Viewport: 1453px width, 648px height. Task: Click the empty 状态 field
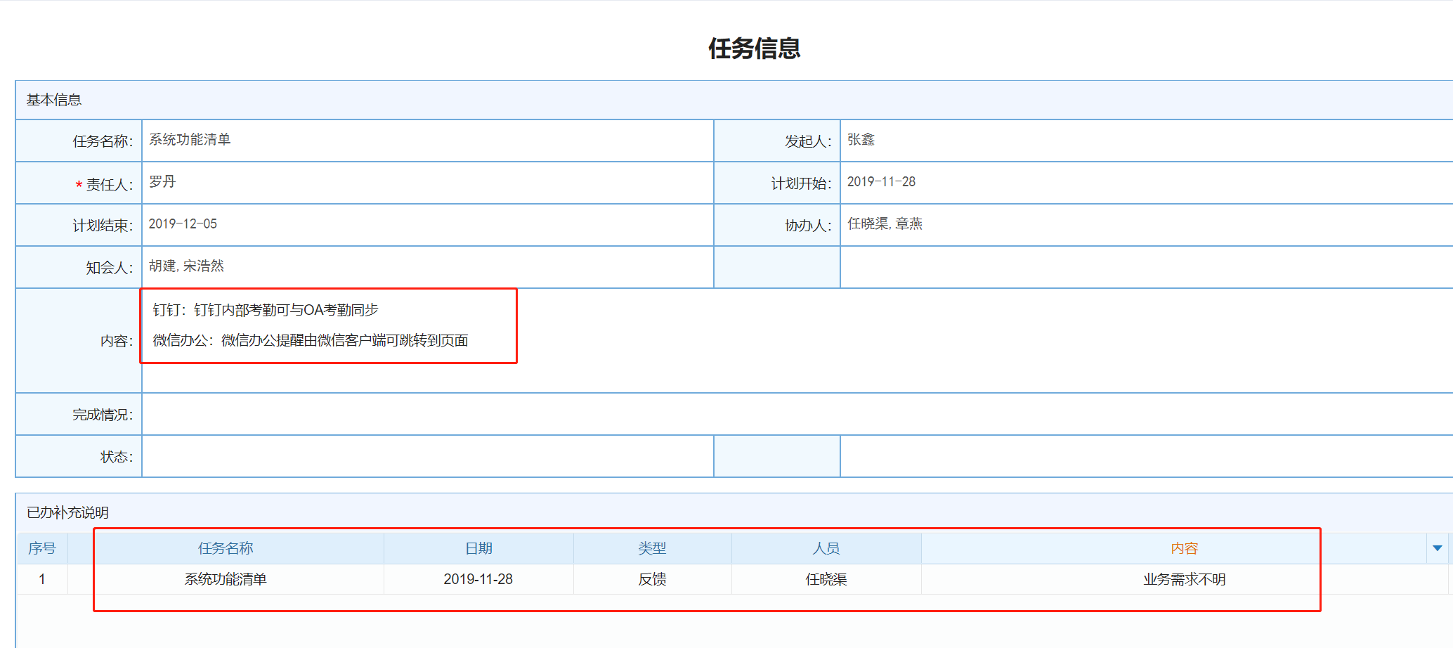(427, 457)
